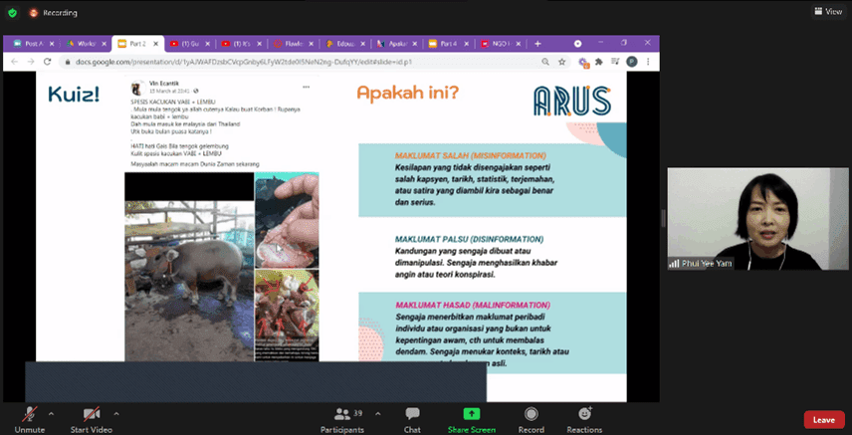The height and width of the screenshot is (435, 852).
Task: Click the 'Phui Yee Yam' name label
Action: click(x=707, y=264)
